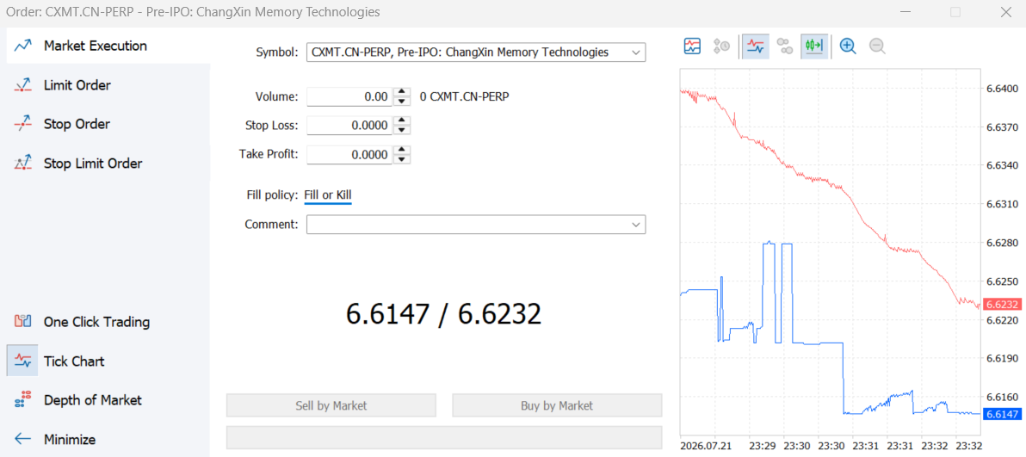Click the Buy by Market button
The width and height of the screenshot is (1026, 457).
[x=557, y=405]
